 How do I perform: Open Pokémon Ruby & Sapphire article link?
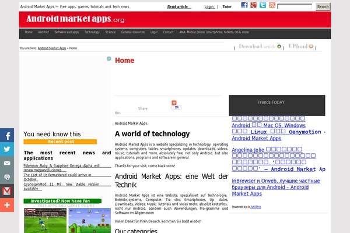click(x=62, y=168)
